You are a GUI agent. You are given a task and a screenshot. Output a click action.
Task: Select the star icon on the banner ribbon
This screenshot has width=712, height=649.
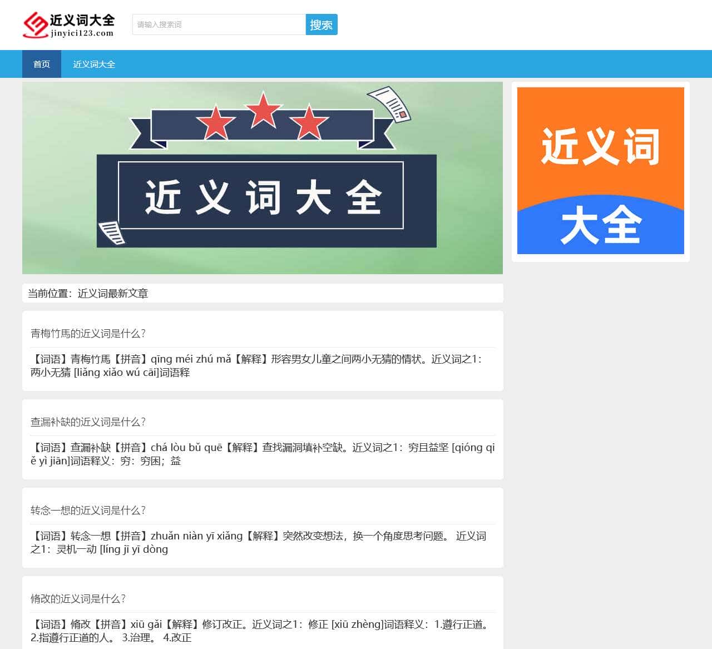point(261,111)
